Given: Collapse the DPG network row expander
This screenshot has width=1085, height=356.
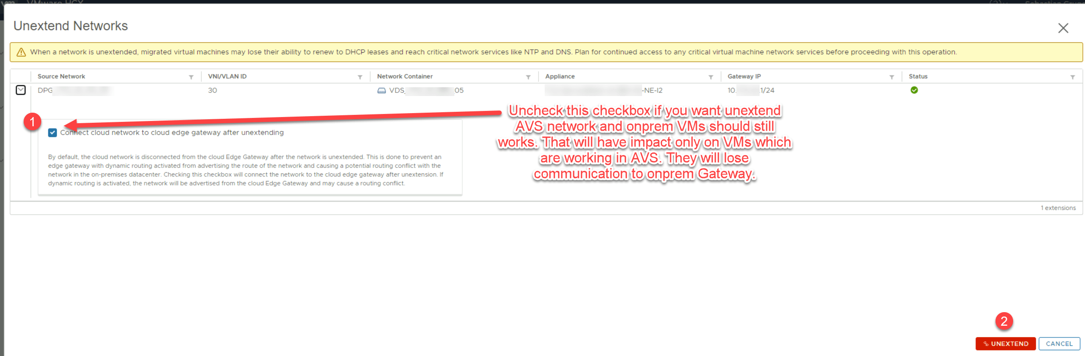Looking at the screenshot, I should pyautogui.click(x=21, y=90).
